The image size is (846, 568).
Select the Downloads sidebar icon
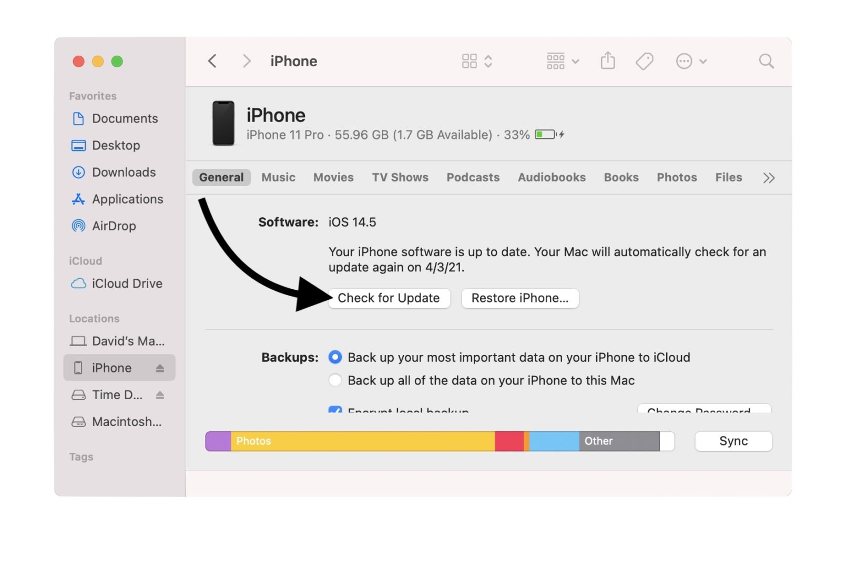pos(78,172)
